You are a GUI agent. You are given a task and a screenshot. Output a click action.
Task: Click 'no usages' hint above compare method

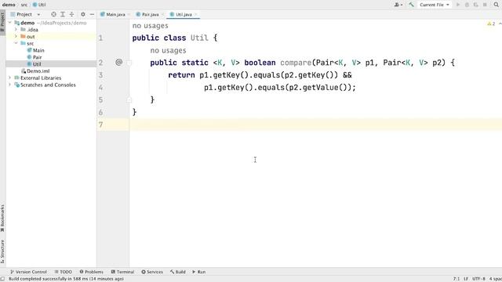point(168,50)
